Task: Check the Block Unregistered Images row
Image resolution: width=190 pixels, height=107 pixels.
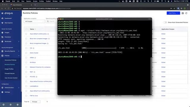Action: click(x=26, y=43)
